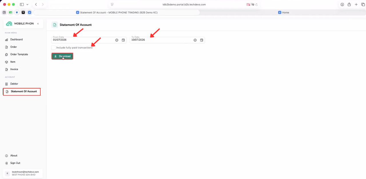Go forward with Safari forward arrow

(43, 5)
